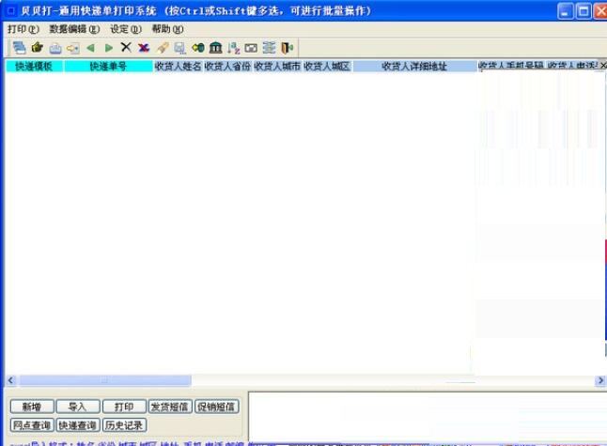Viewport: 607px width, 446px height.
Task: Click the yellow arrow with green cylinder icon
Action: pyautogui.click(x=198, y=48)
